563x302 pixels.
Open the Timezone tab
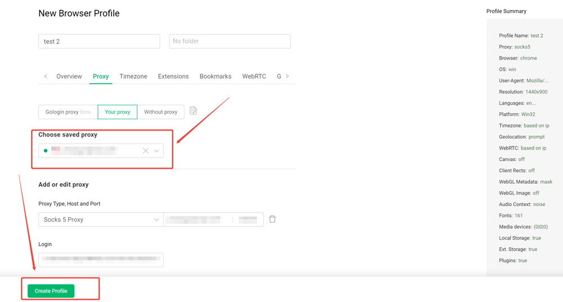tap(133, 76)
